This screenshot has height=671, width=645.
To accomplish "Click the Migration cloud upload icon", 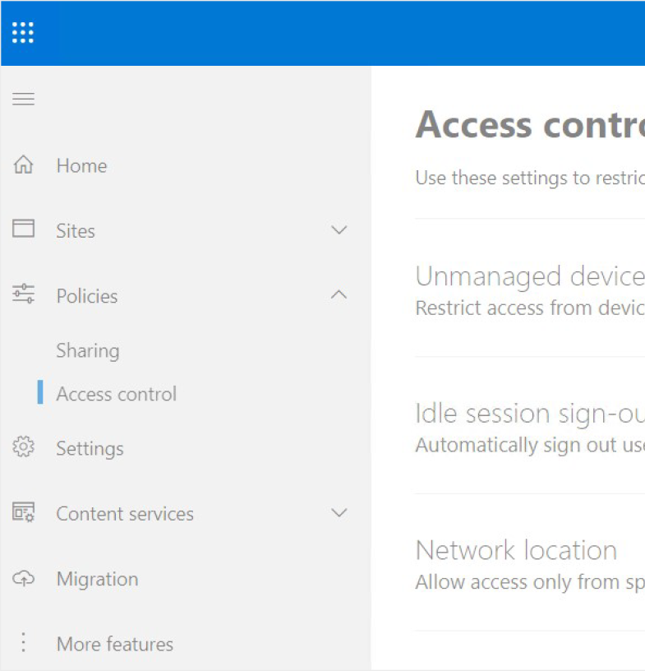I will point(23,579).
